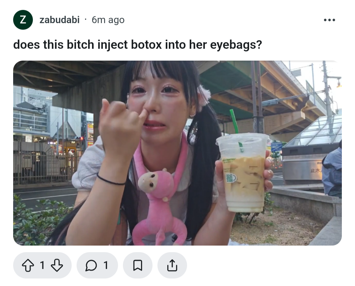355x286 pixels.
Task: Open zabudabi's user profile from the username
Action: click(59, 20)
